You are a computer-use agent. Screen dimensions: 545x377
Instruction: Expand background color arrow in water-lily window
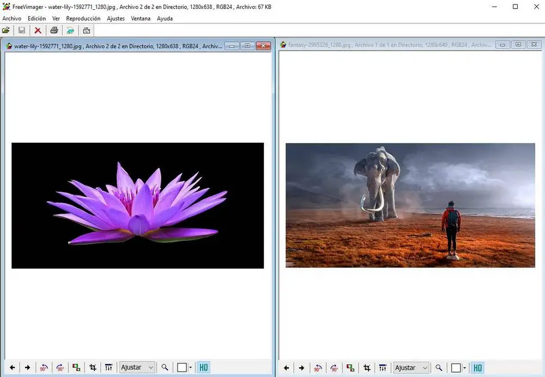pyautogui.click(x=190, y=367)
